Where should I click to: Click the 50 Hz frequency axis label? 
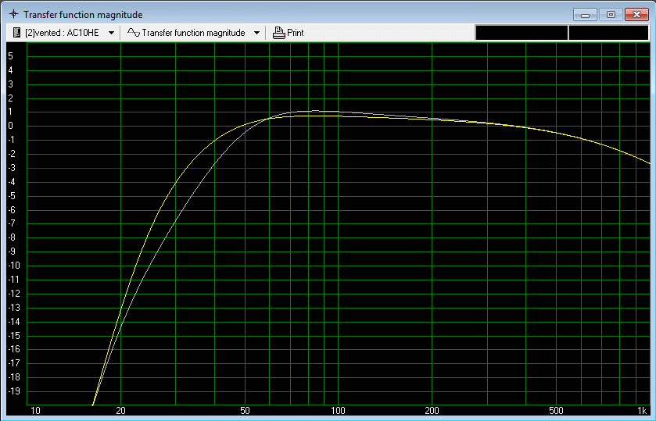246,411
